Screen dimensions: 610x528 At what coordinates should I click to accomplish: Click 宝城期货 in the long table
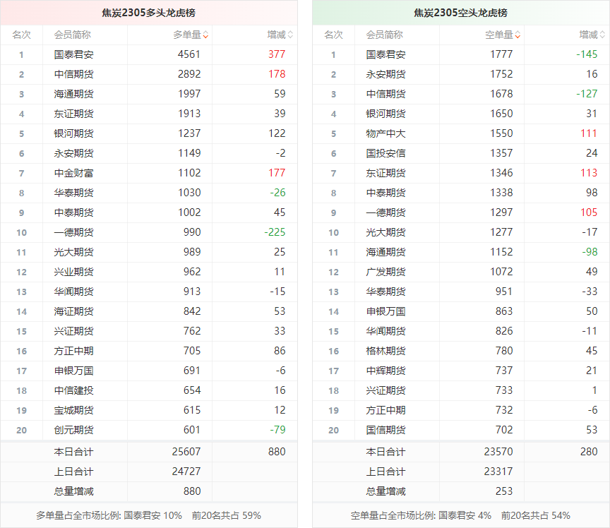(x=73, y=410)
